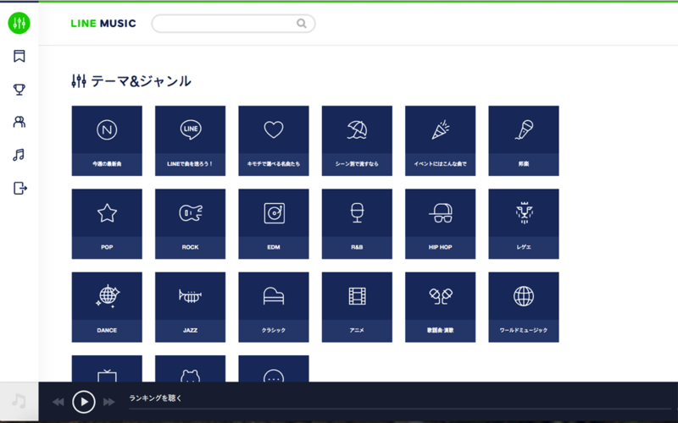Select the POP star tile
Image resolution: width=678 pixels, height=423 pixels.
107,224
